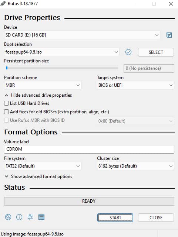Open language settings via the globe icon
This screenshot has height=237, width=178.
click(8, 217)
